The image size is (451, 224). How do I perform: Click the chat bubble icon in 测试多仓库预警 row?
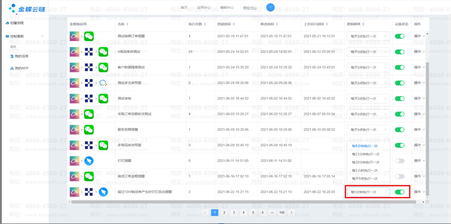(103, 83)
